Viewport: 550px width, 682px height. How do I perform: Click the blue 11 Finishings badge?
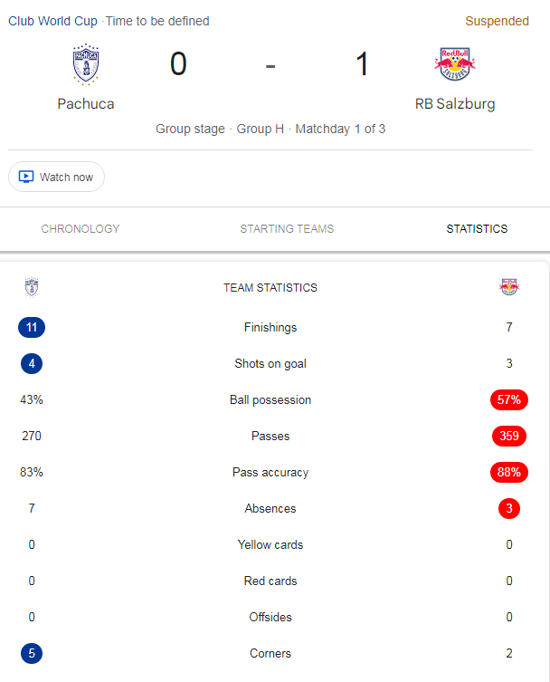(32, 327)
